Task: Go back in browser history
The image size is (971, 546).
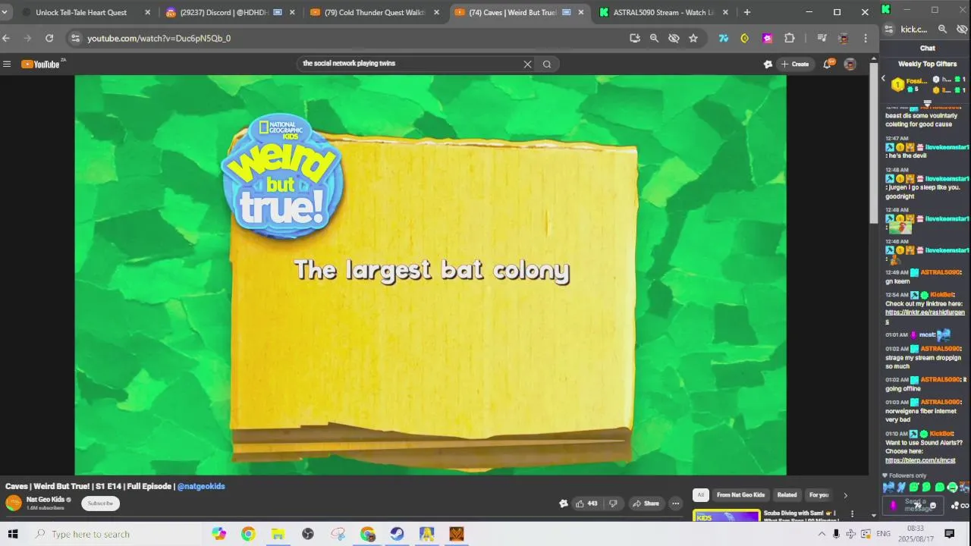Action: click(6, 38)
